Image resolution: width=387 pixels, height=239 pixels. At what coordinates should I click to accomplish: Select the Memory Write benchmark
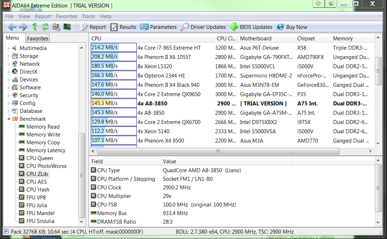tap(43, 135)
